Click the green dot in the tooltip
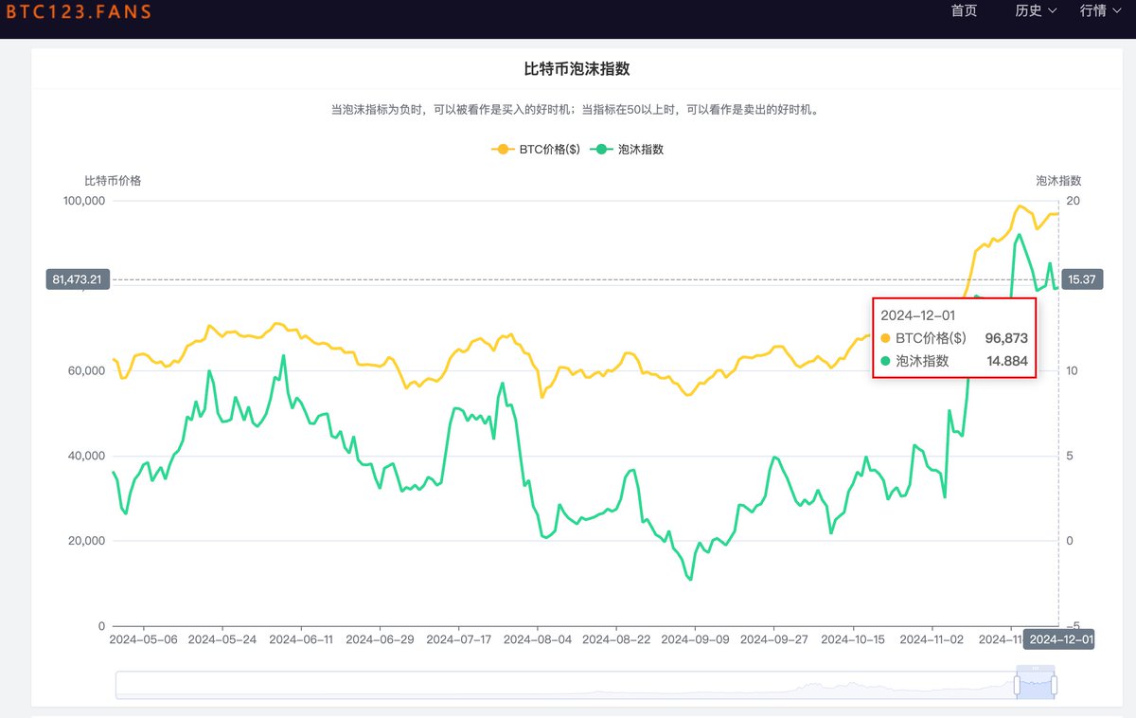Image resolution: width=1136 pixels, height=718 pixels. (x=886, y=361)
